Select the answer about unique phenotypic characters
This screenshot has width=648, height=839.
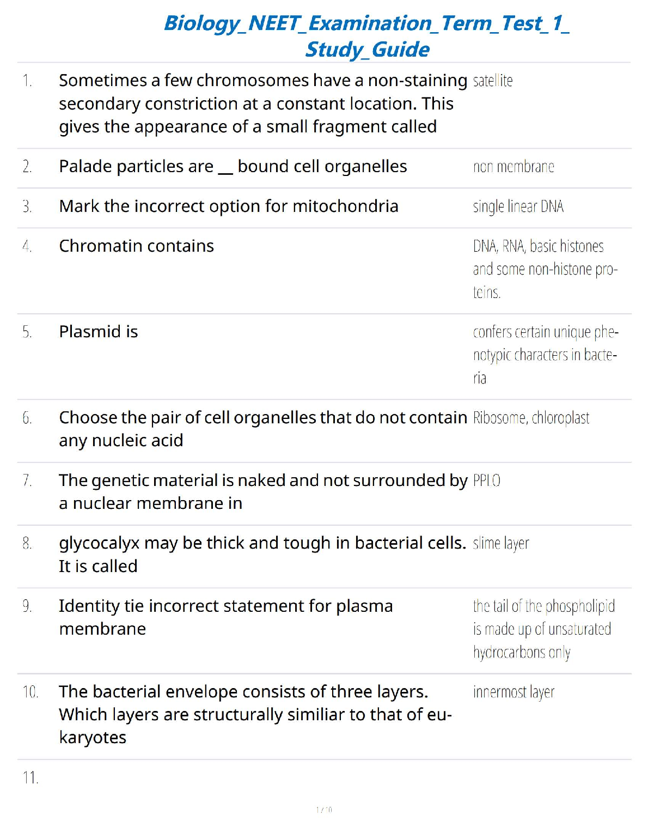[545, 355]
